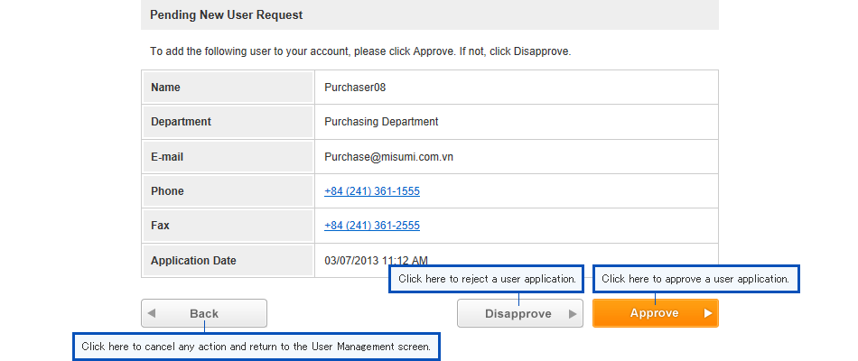The height and width of the screenshot is (361, 858).
Task: Click the Fax label cell
Action: [x=228, y=226]
